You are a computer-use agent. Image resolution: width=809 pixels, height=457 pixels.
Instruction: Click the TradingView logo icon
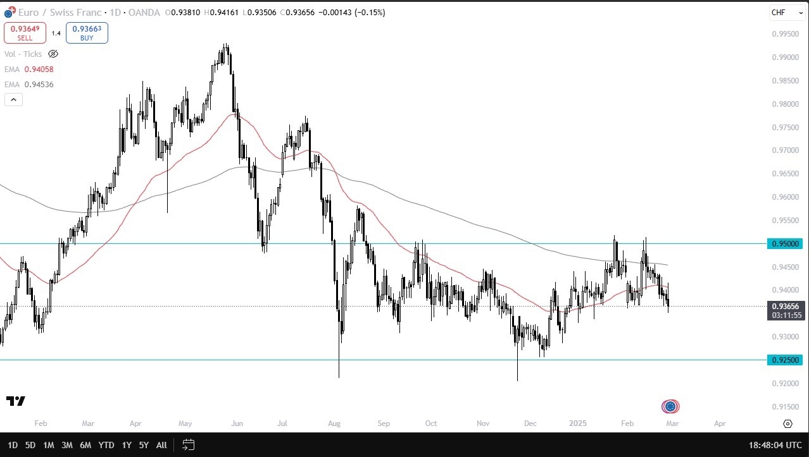click(16, 401)
